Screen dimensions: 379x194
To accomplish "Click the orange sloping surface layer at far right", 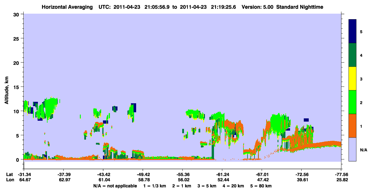I will click(x=327, y=144).
